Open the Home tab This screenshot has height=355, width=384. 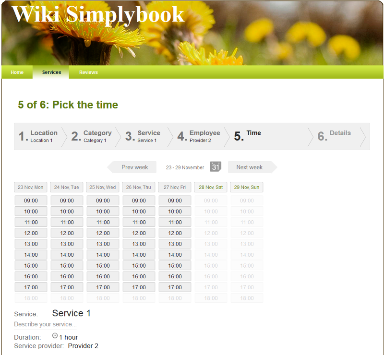pyautogui.click(x=17, y=72)
